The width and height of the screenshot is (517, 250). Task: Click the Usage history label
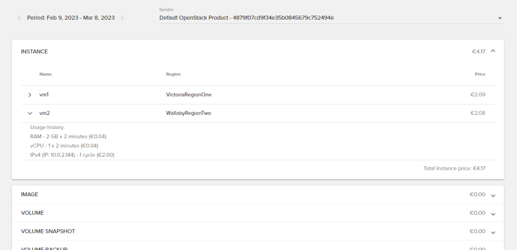pos(47,127)
